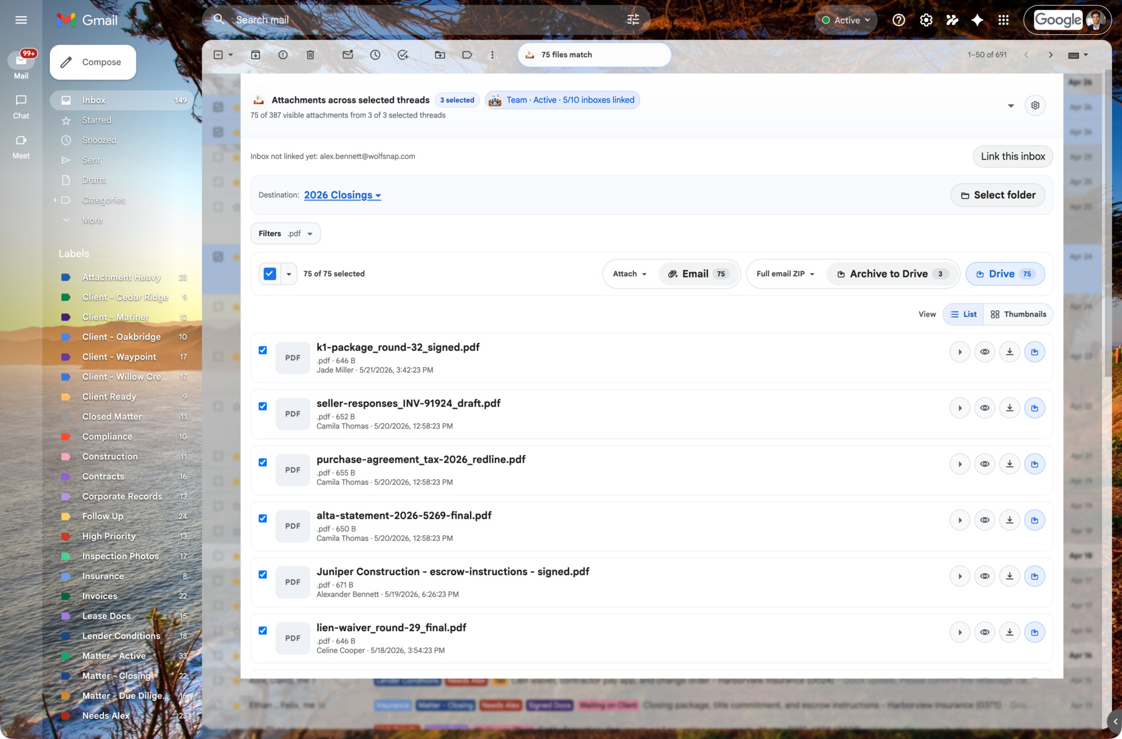Image resolution: width=1122 pixels, height=739 pixels.
Task: Open Meet in the left rail
Action: pyautogui.click(x=21, y=147)
